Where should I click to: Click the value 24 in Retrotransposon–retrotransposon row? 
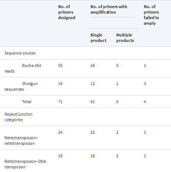[x=60, y=132]
